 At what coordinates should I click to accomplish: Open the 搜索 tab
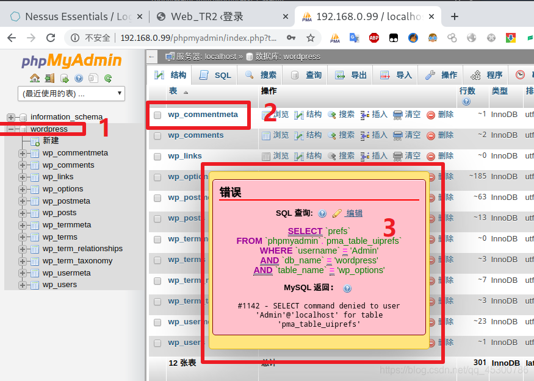click(261, 75)
